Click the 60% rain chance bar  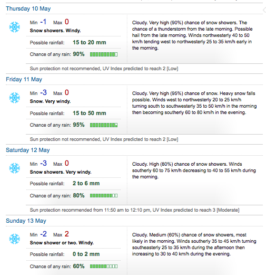pyautogui.click(x=104, y=267)
